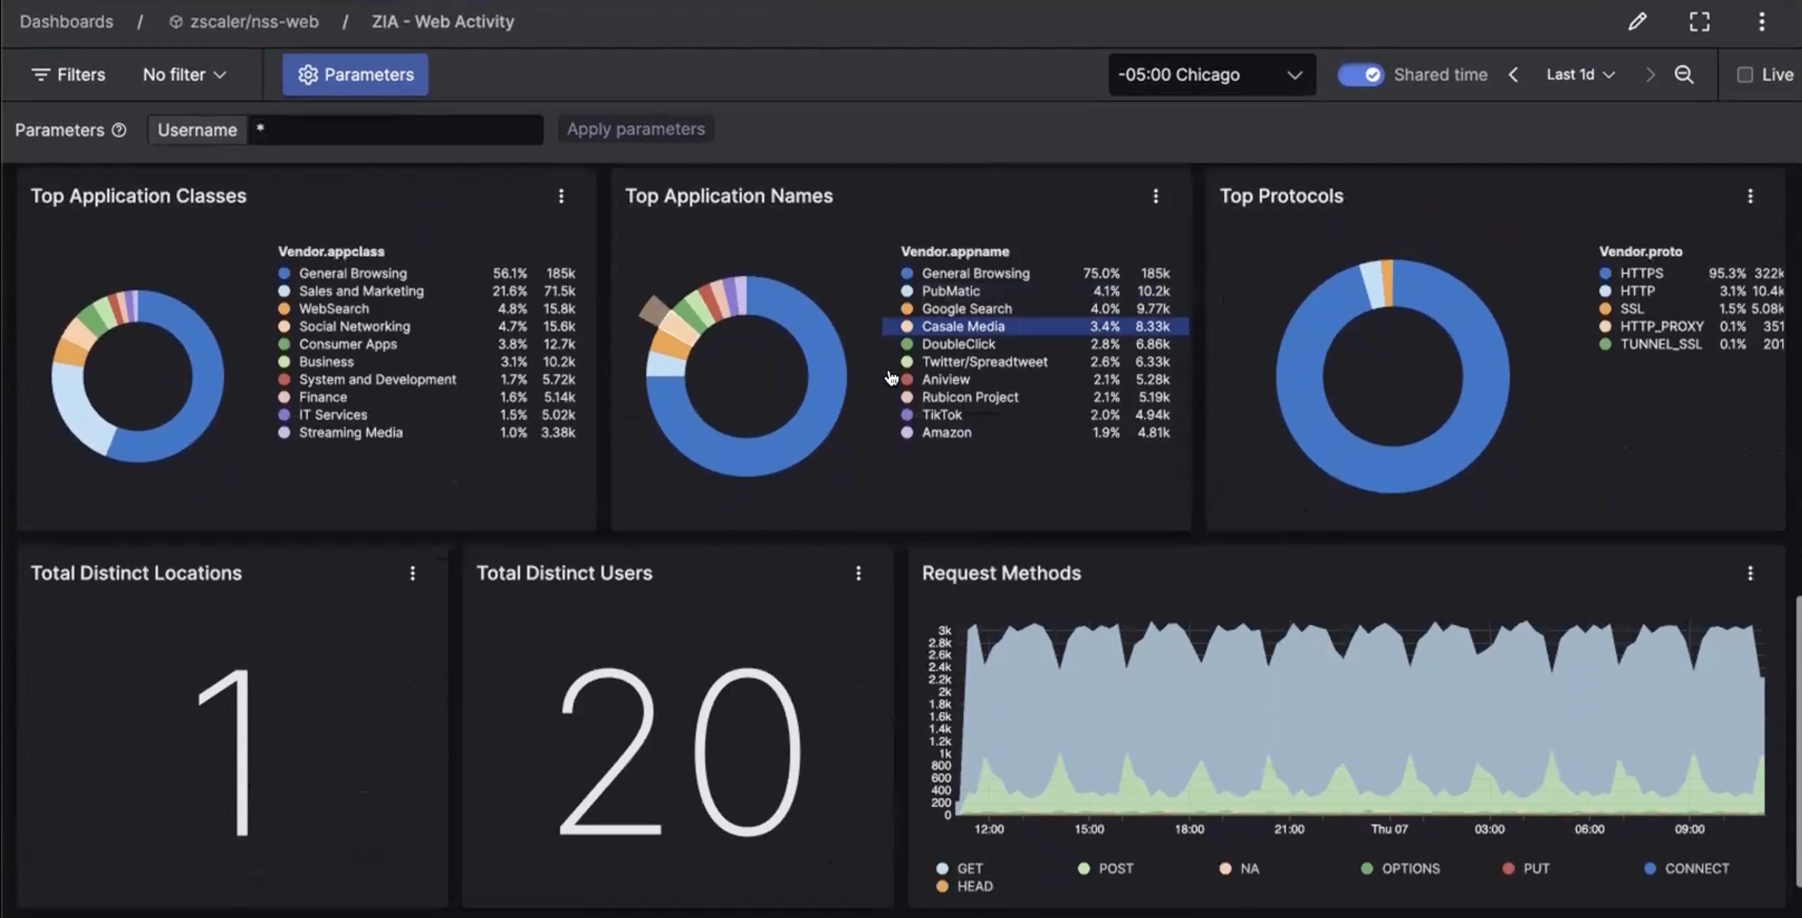Open the dashboard kebab menu at top right
1802x918 pixels.
[x=1762, y=22]
